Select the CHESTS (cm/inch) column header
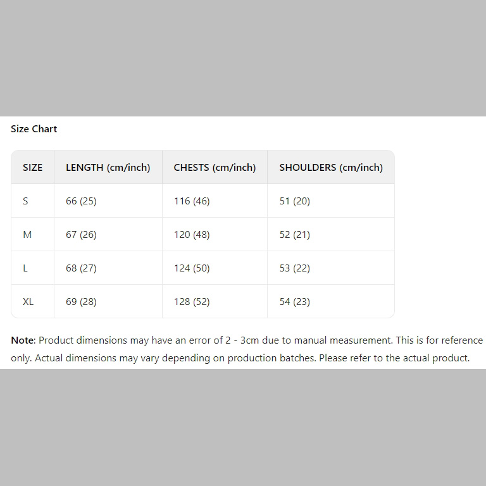The height and width of the screenshot is (486, 486). click(x=215, y=168)
